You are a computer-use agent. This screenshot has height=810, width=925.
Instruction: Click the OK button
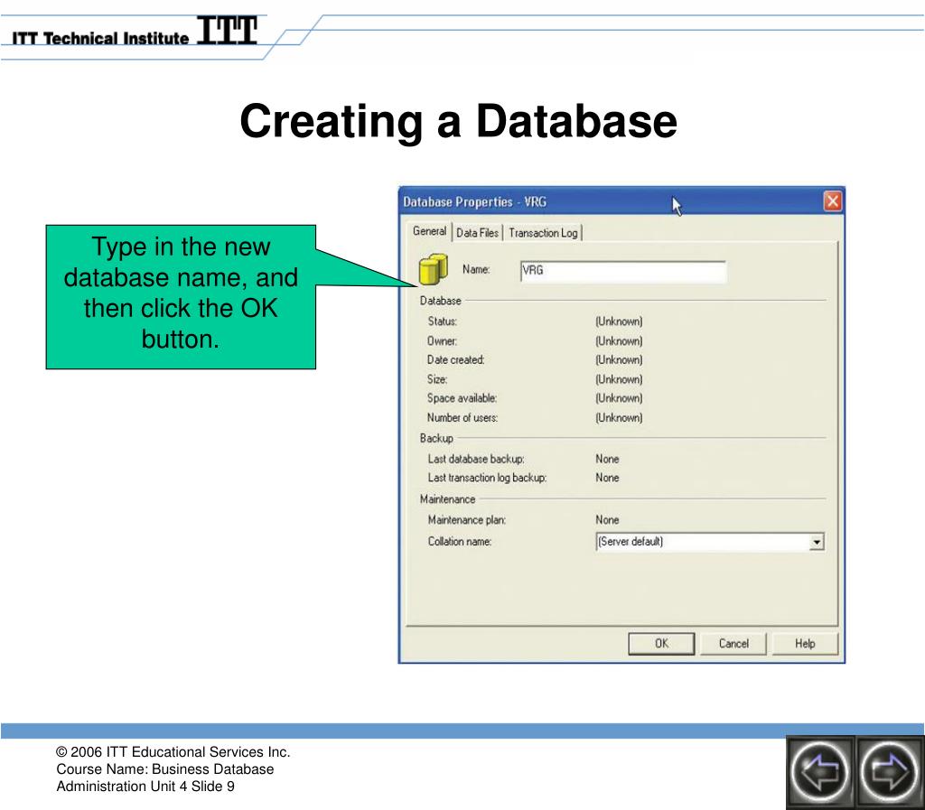pyautogui.click(x=661, y=644)
